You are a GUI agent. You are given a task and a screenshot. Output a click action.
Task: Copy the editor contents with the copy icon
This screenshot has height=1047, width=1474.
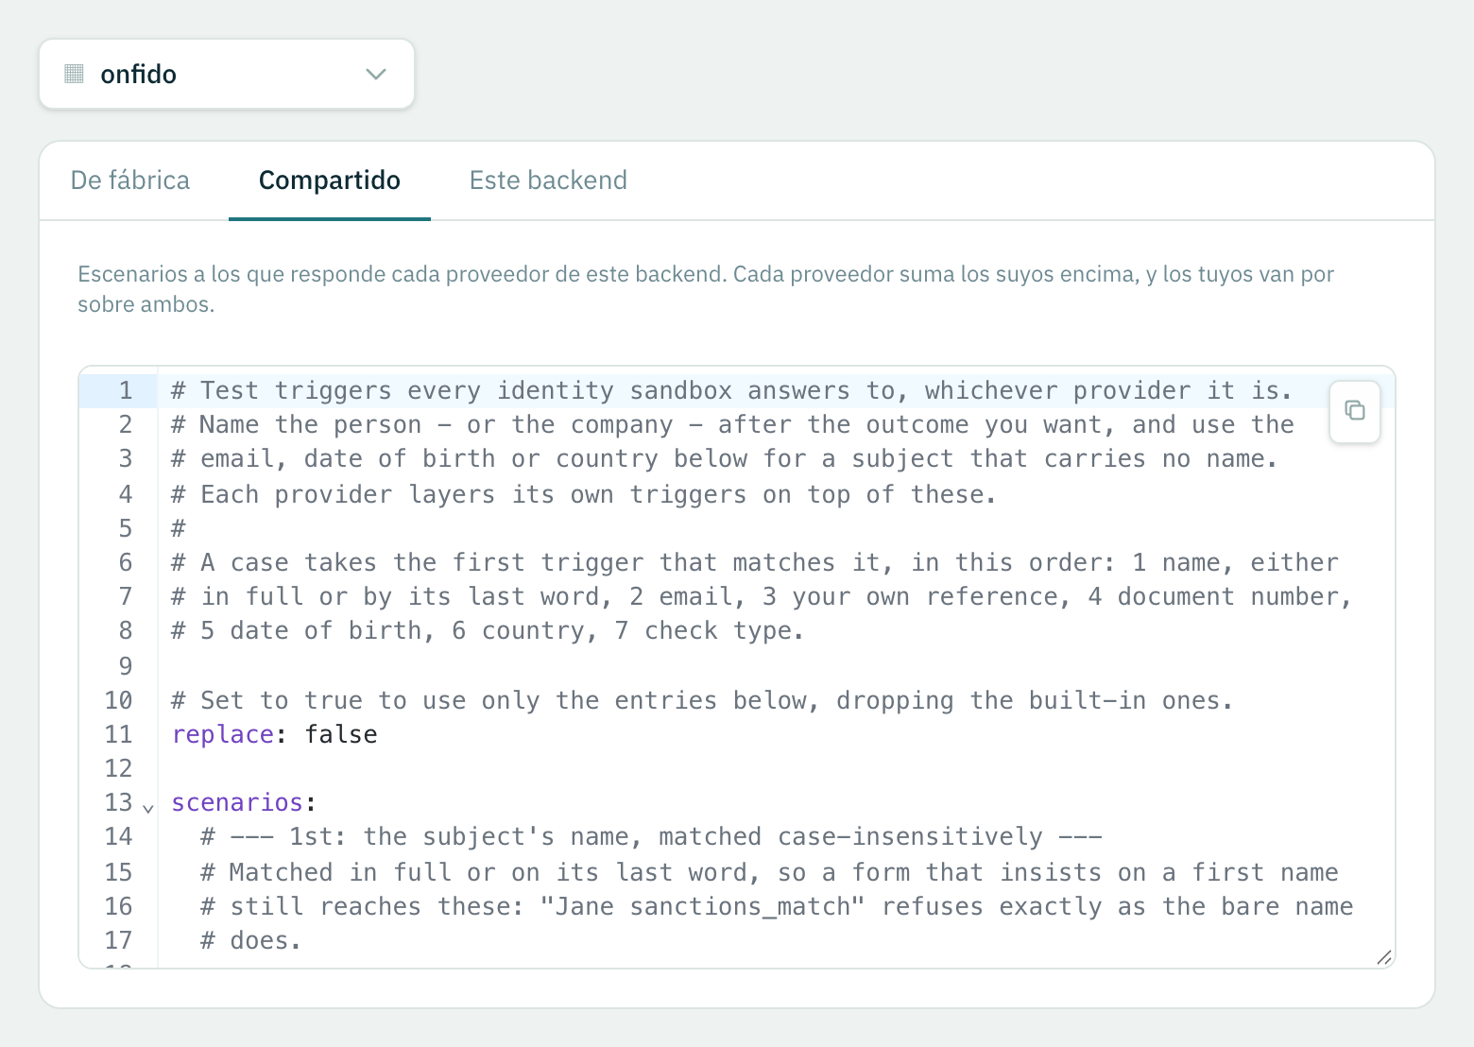(x=1354, y=411)
